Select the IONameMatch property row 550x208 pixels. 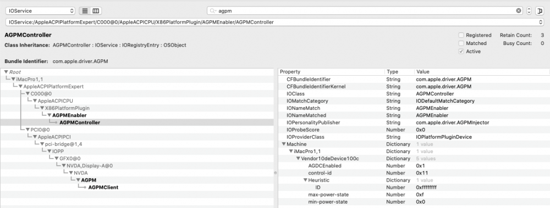pos(414,108)
